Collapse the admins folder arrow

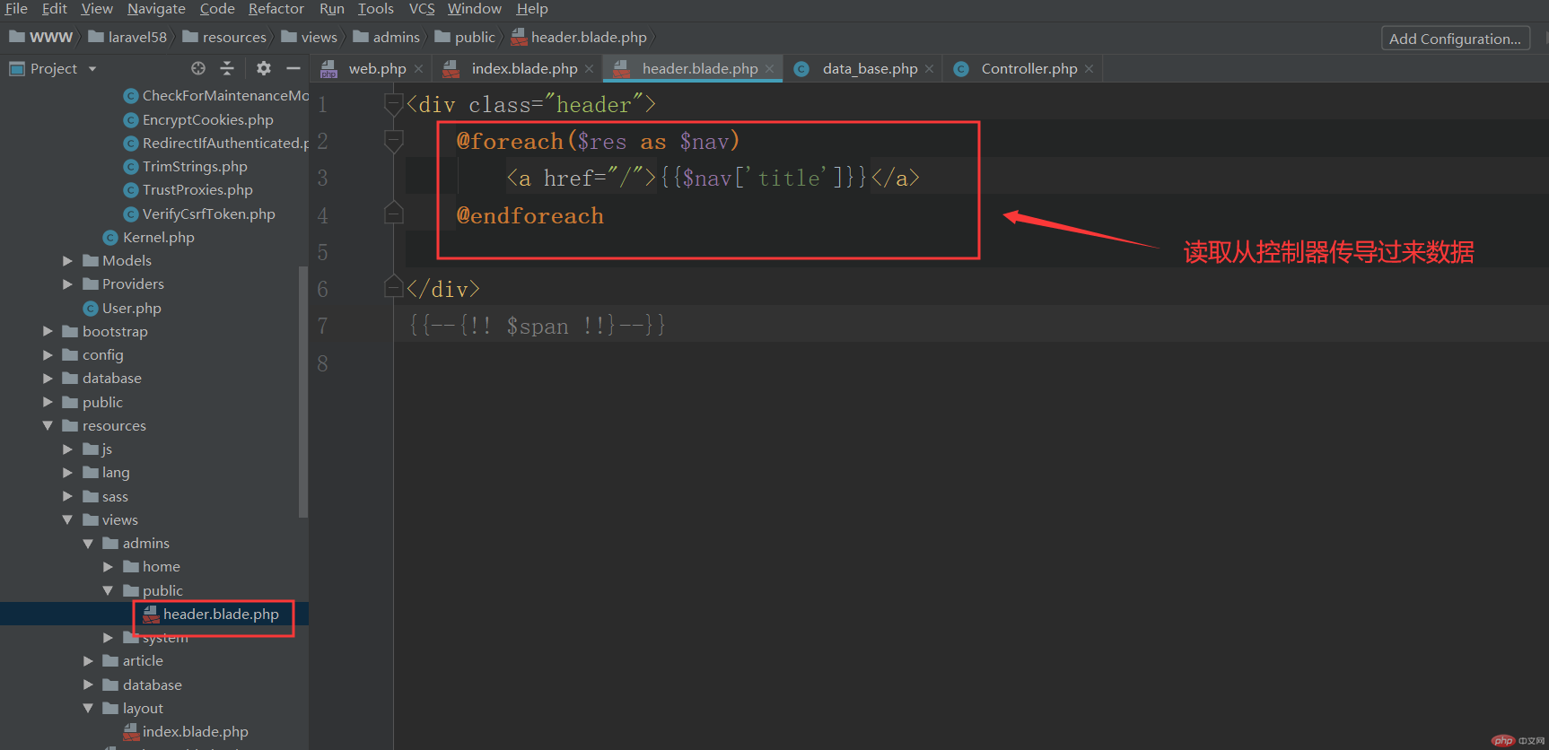[x=88, y=544]
